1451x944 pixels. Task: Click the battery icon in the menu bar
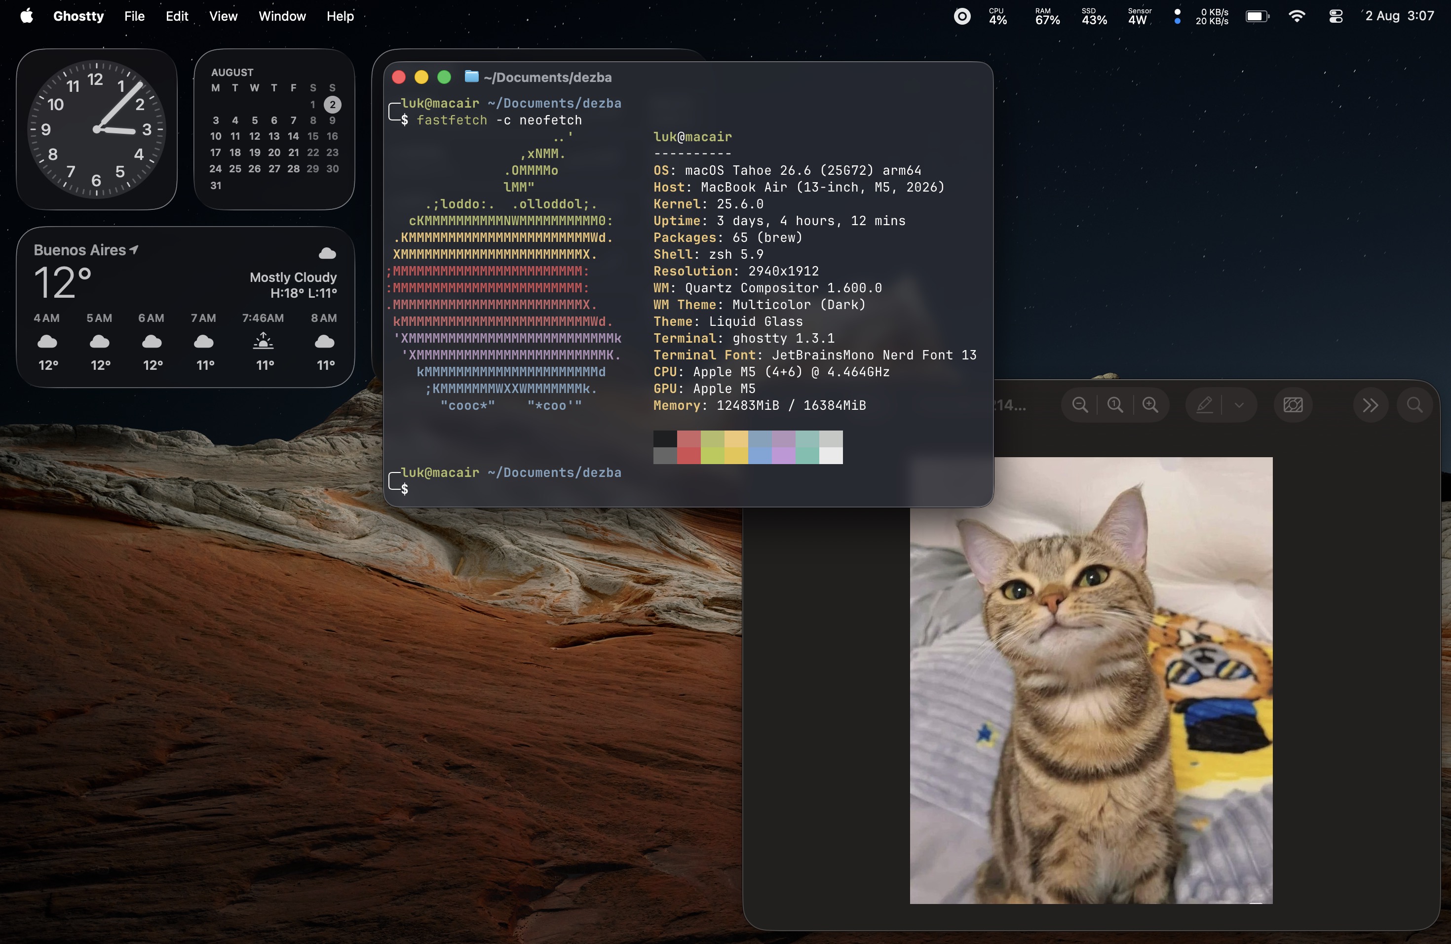(x=1257, y=16)
